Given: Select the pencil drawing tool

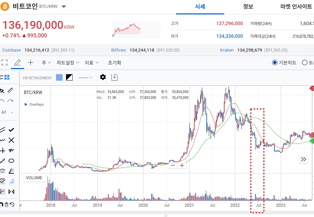Looking at the screenshot, I should [x=18, y=62].
